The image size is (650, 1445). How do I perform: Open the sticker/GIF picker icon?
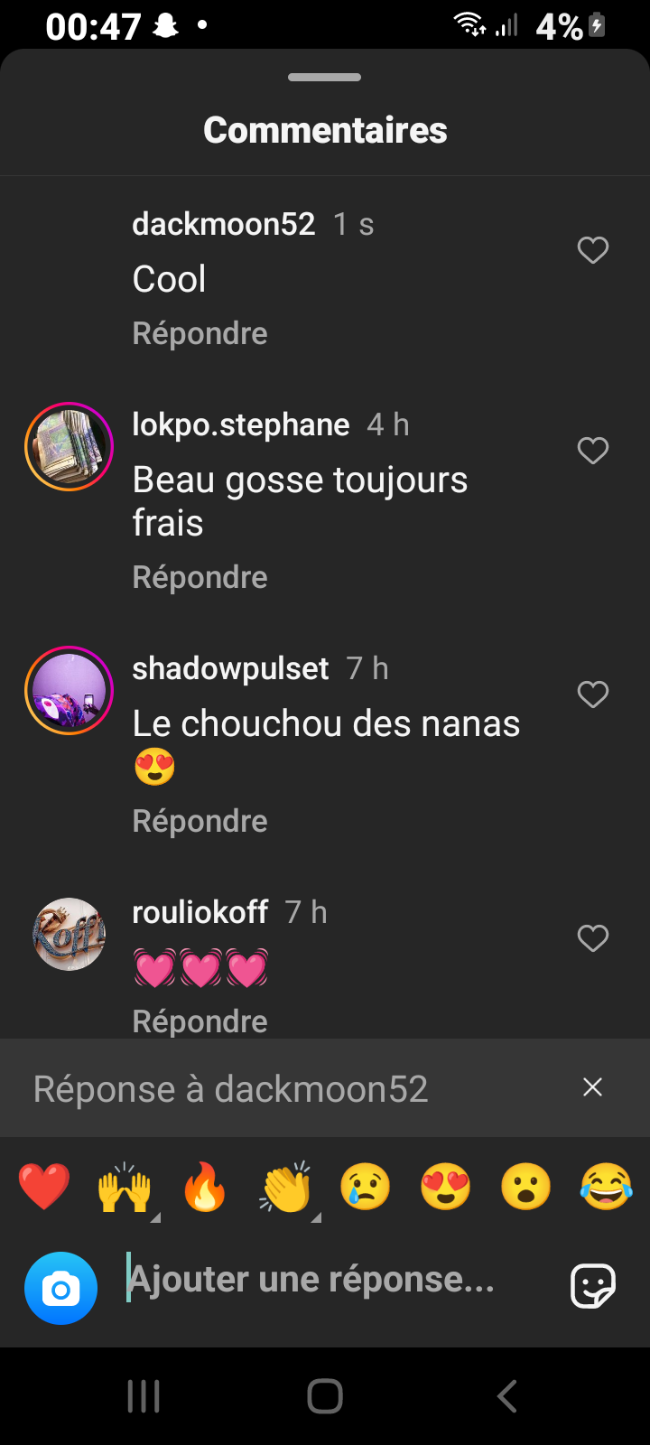pyautogui.click(x=593, y=1285)
